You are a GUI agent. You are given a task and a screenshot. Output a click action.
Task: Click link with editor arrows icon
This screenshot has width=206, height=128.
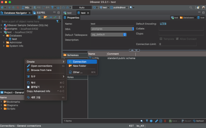click(55, 17)
